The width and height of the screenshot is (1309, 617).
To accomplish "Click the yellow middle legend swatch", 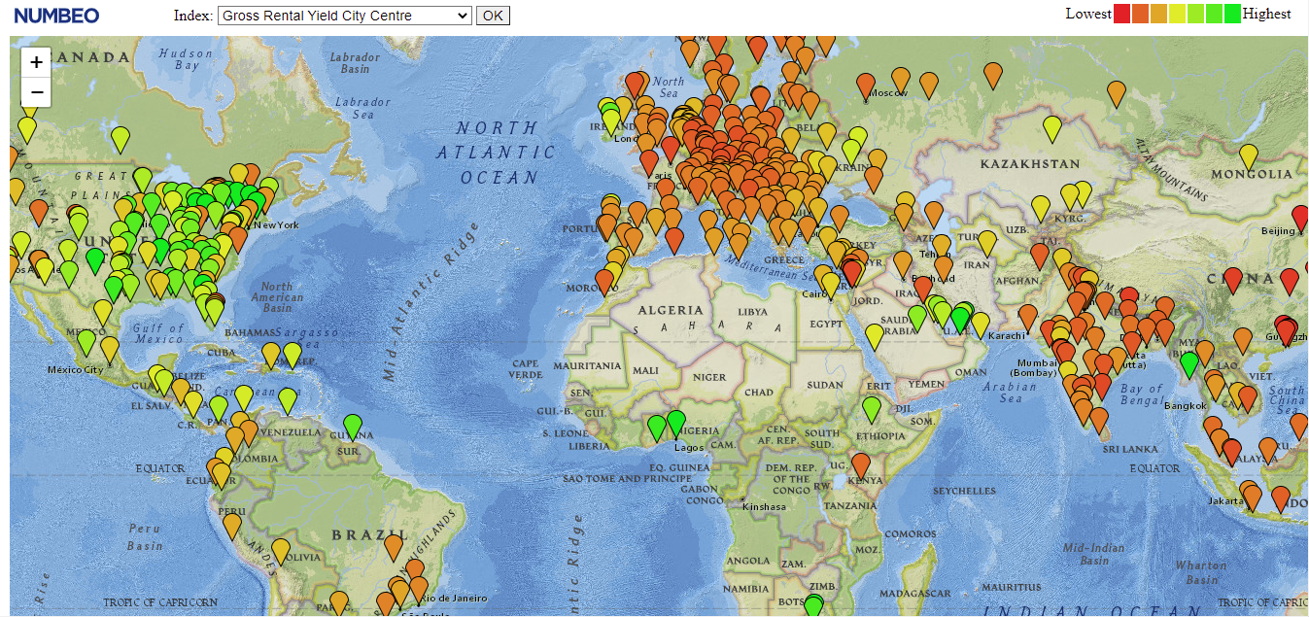I will (1177, 14).
